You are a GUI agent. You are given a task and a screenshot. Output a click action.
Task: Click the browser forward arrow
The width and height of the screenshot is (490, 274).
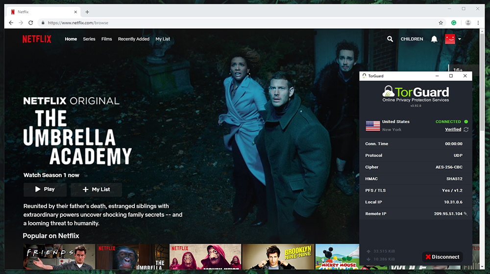(x=21, y=23)
